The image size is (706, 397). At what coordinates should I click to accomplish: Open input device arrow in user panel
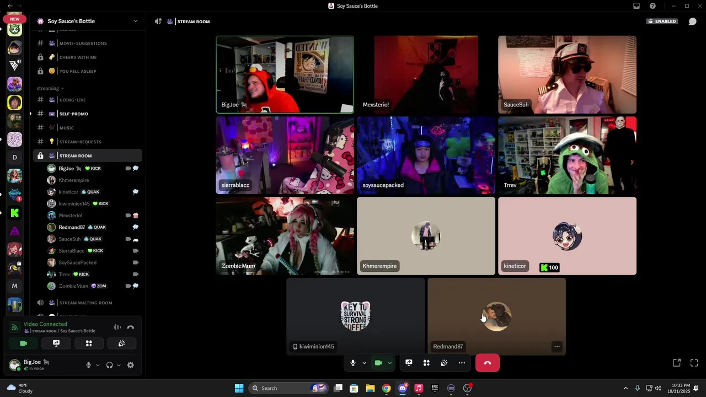(98, 365)
